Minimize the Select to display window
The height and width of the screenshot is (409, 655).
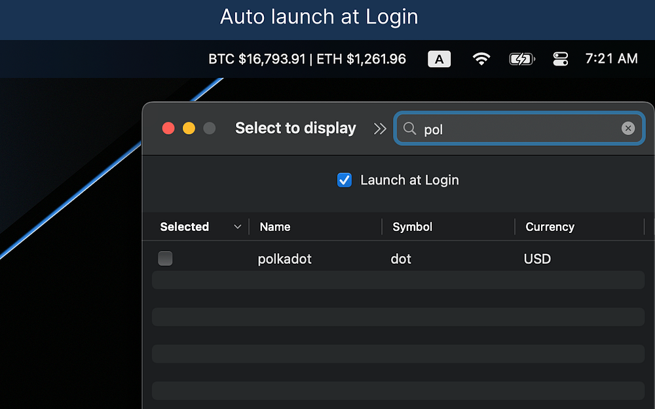(189, 128)
